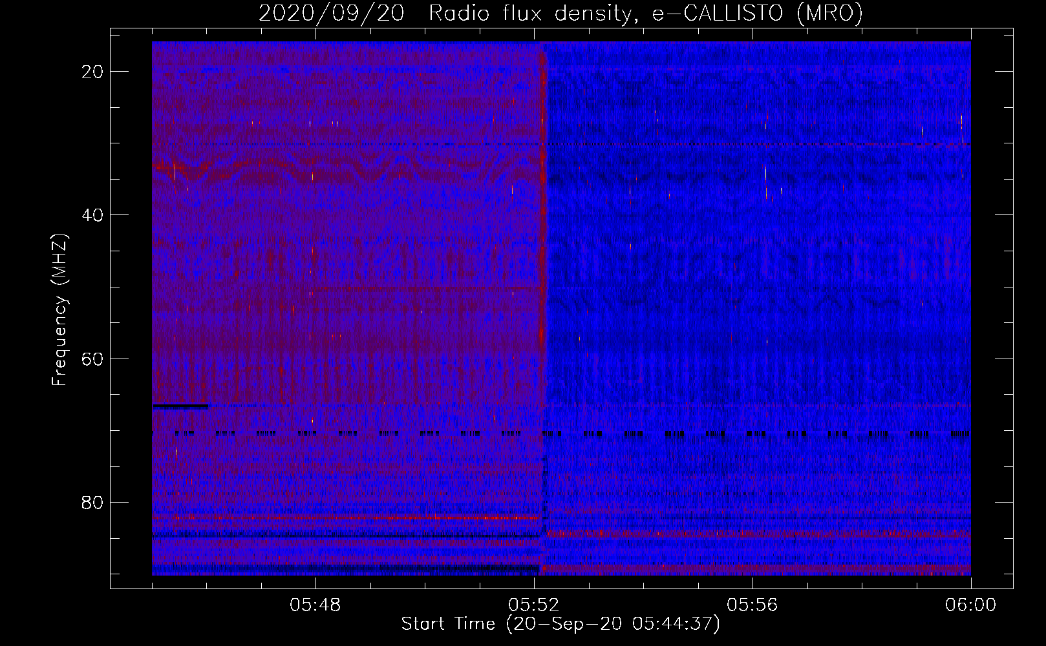The height and width of the screenshot is (646, 1046).
Task: Click the '05:56' time tick label
Action: pos(752,605)
